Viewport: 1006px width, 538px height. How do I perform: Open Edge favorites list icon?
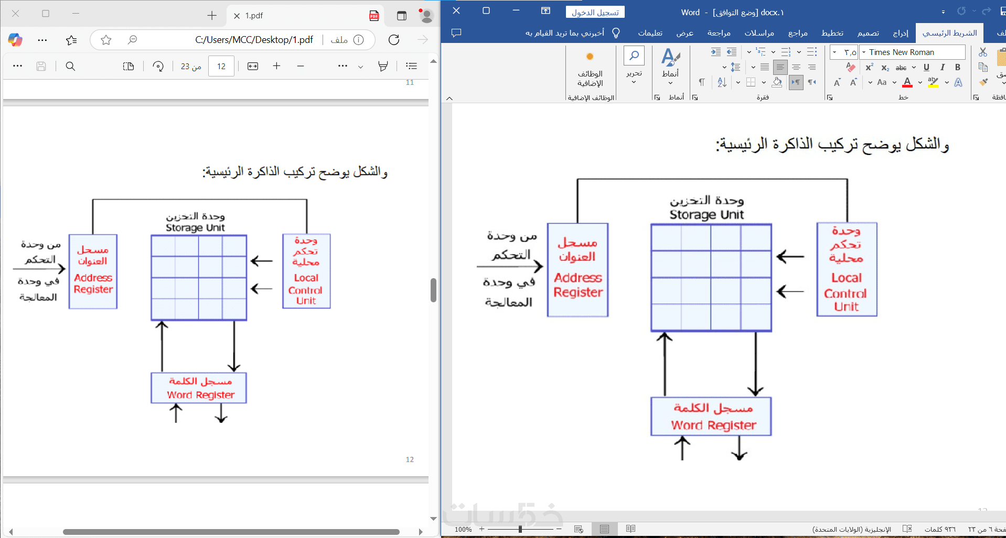71,40
